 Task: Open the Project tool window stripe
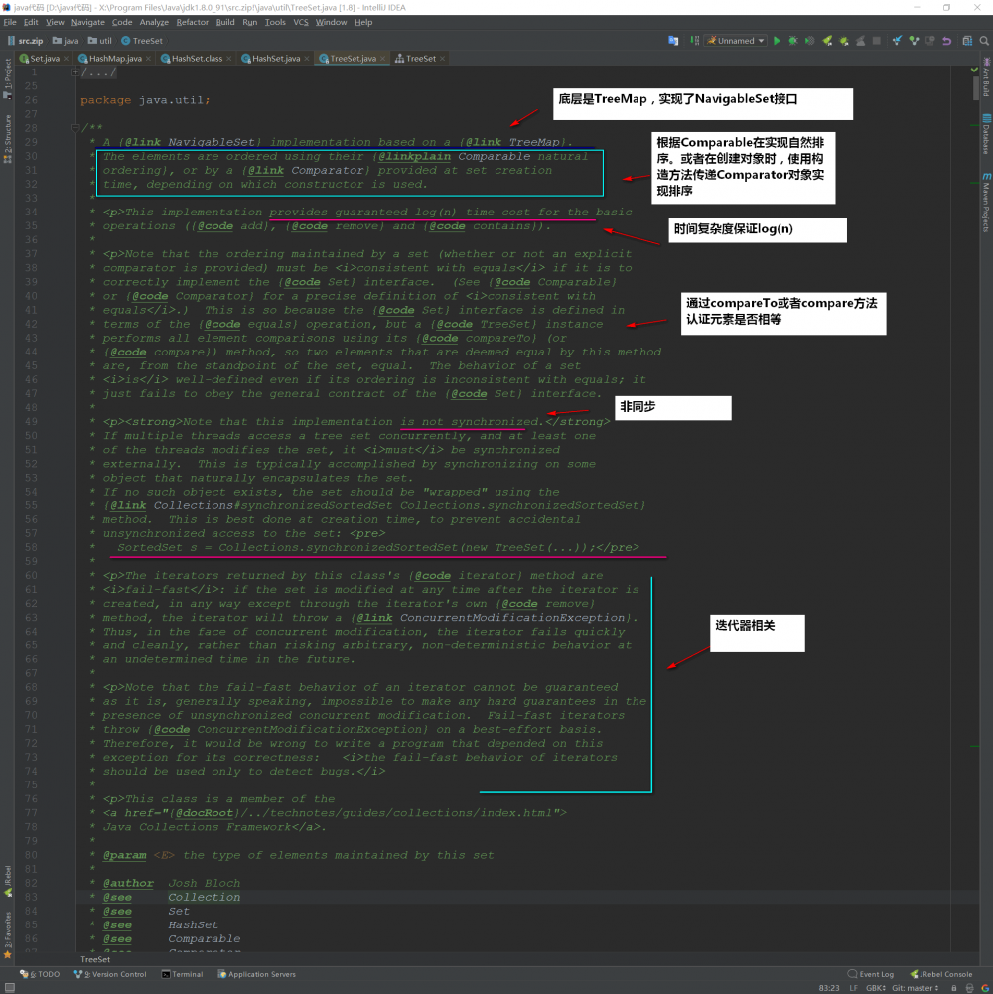pos(8,77)
